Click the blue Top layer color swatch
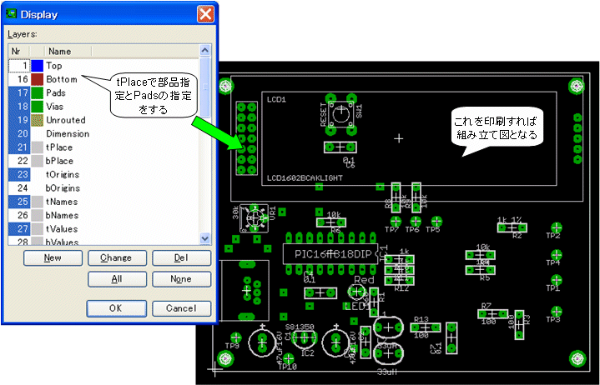Screen dimensions: 600x385 37,66
